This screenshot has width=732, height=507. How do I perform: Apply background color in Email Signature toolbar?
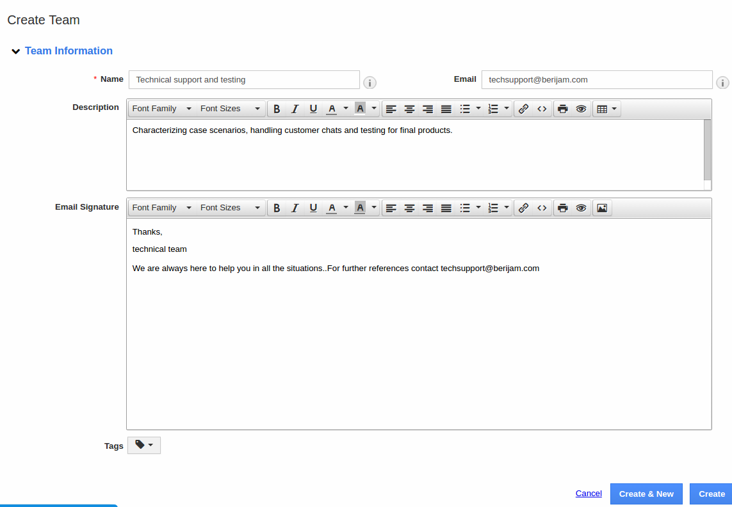pos(360,208)
